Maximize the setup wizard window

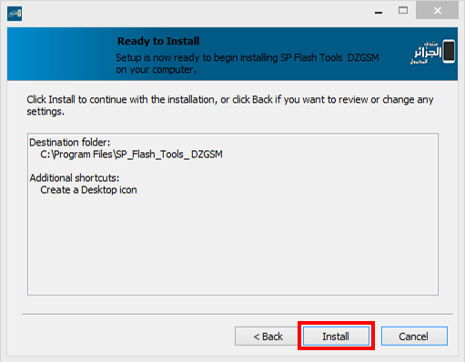click(x=403, y=11)
